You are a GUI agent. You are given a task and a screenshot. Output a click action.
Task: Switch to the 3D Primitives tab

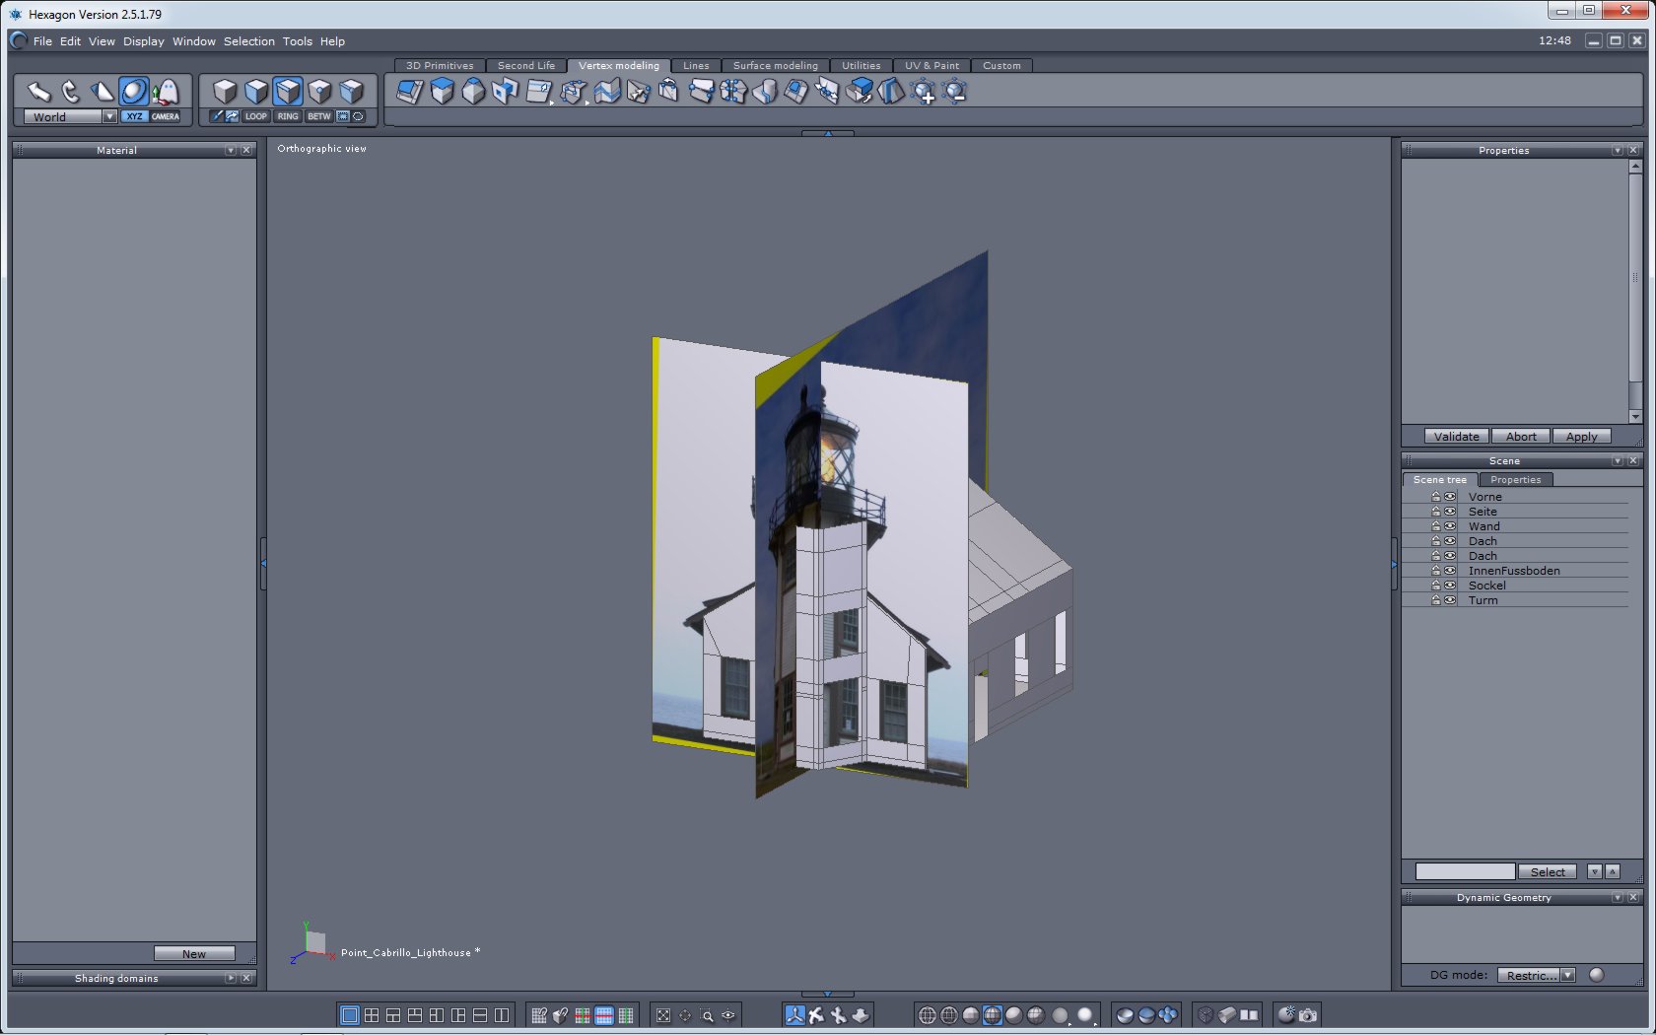click(440, 66)
